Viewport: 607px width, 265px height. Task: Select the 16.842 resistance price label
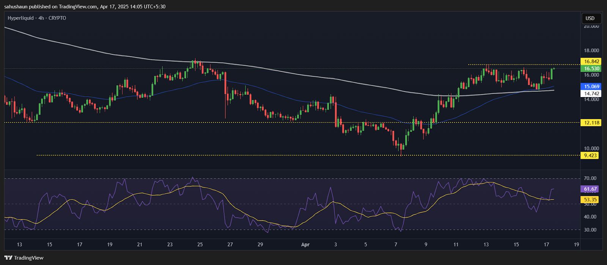tap(591, 61)
